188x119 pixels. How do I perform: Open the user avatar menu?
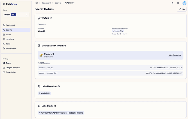click(x=184, y=3)
